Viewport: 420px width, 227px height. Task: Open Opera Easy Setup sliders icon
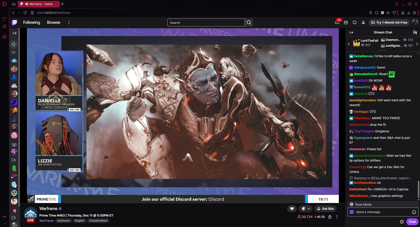pyautogui.click(x=415, y=13)
